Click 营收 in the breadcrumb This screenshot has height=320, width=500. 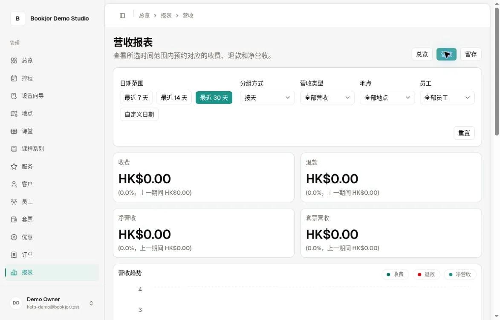(x=188, y=16)
